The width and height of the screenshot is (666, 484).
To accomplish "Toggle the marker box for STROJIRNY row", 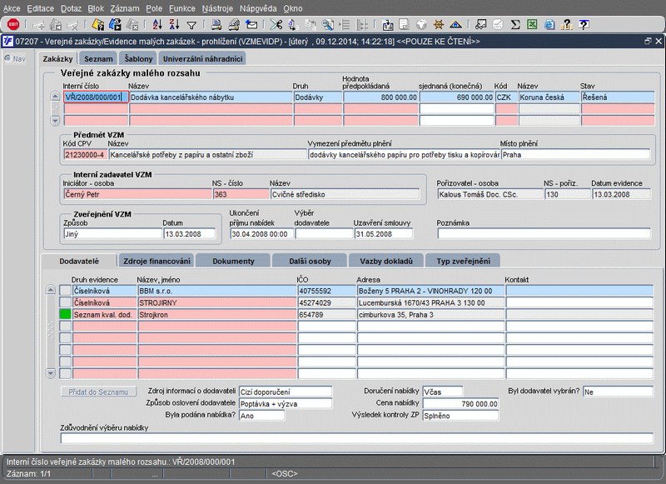I will (x=66, y=303).
